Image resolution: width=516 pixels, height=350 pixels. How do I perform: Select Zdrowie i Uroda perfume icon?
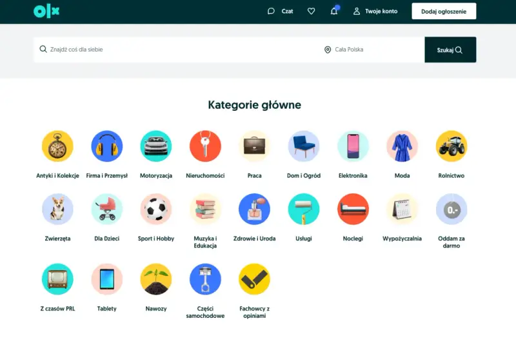[x=254, y=209]
